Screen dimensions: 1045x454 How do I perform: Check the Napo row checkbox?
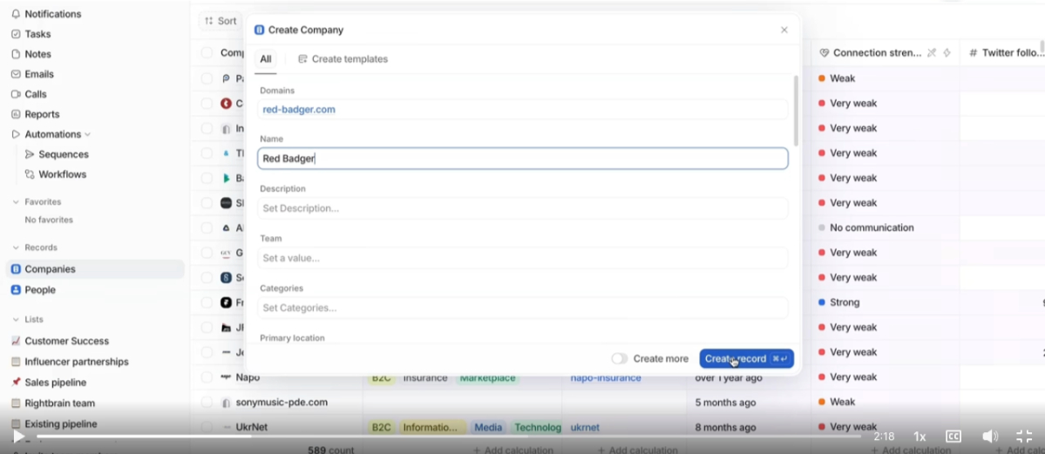(x=207, y=377)
